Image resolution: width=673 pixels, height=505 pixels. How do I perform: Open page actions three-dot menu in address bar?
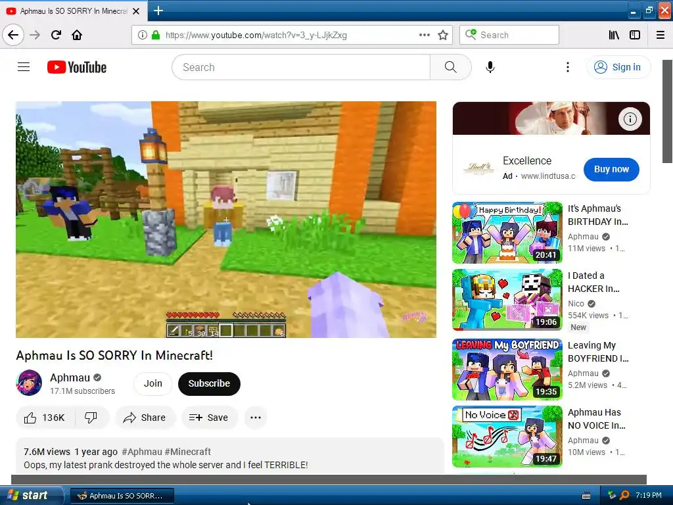tap(425, 35)
